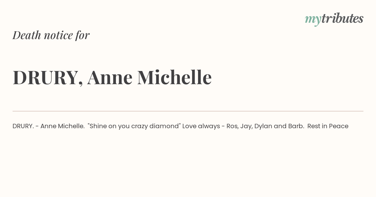Click the "Death notice for" subtitle

tap(51, 35)
